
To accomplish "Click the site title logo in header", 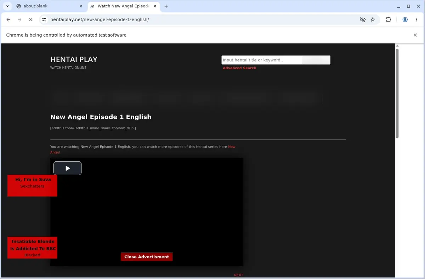I will coord(74,59).
